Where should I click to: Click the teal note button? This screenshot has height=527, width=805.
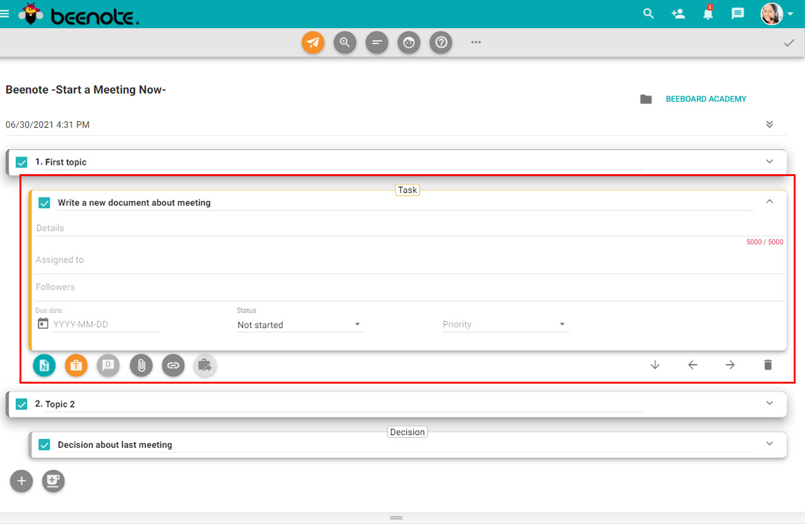point(45,365)
